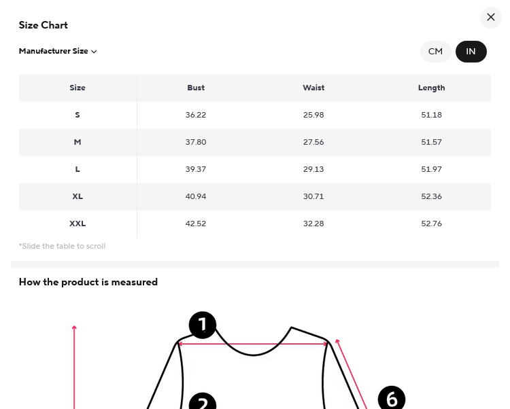
Task: Click measurement marker number 6
Action: tap(391, 399)
